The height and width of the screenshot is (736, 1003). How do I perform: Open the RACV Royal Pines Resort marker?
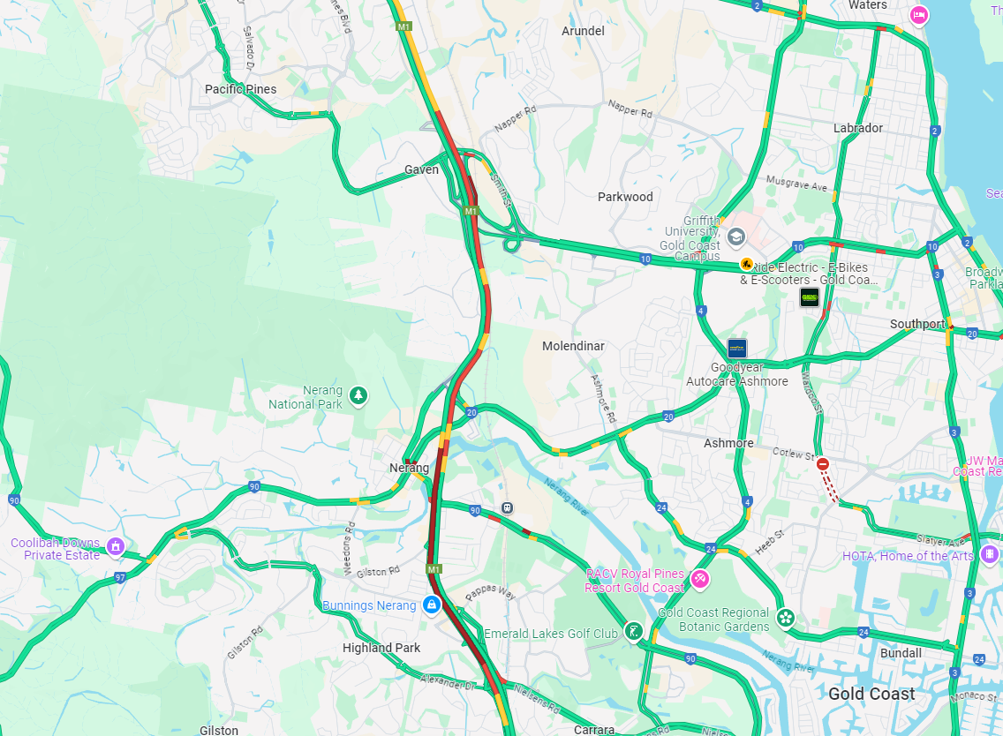700,579
